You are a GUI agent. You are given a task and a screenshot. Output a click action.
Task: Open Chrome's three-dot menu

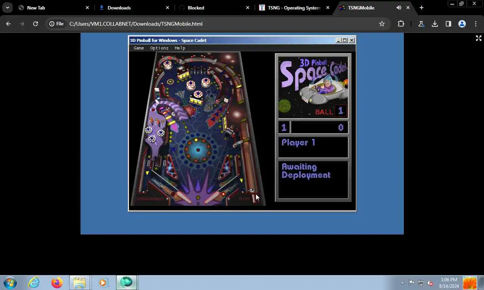[476, 24]
